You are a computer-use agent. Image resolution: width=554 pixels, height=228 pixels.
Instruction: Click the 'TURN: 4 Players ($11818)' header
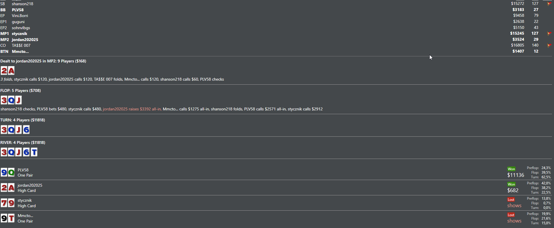click(23, 120)
